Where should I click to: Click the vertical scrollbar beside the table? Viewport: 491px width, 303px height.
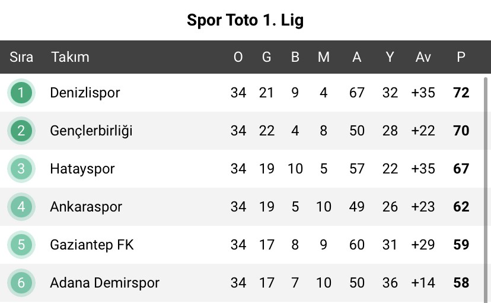pyautogui.click(x=486, y=190)
